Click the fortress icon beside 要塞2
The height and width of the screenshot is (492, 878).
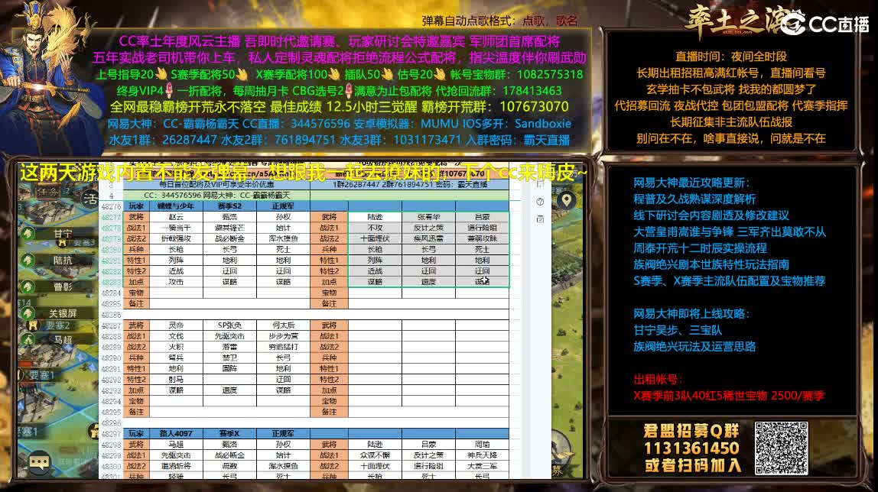coord(33,325)
